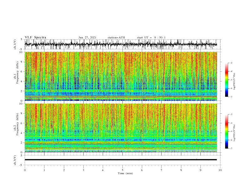Viewport: 248px width, 191px height.
Task: Click the "0" tick on the time axis
Action: coord(25,170)
